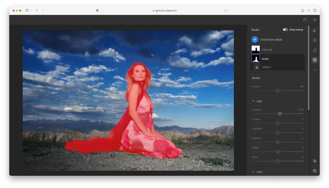Go back in Safari
The width and height of the screenshot is (329, 188).
pyautogui.click(x=37, y=11)
